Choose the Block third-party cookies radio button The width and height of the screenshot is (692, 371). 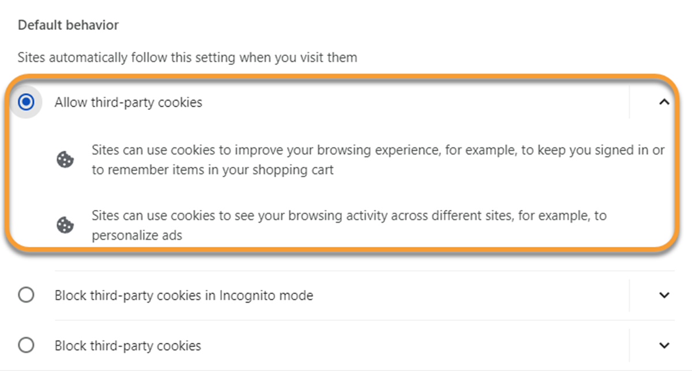click(26, 345)
